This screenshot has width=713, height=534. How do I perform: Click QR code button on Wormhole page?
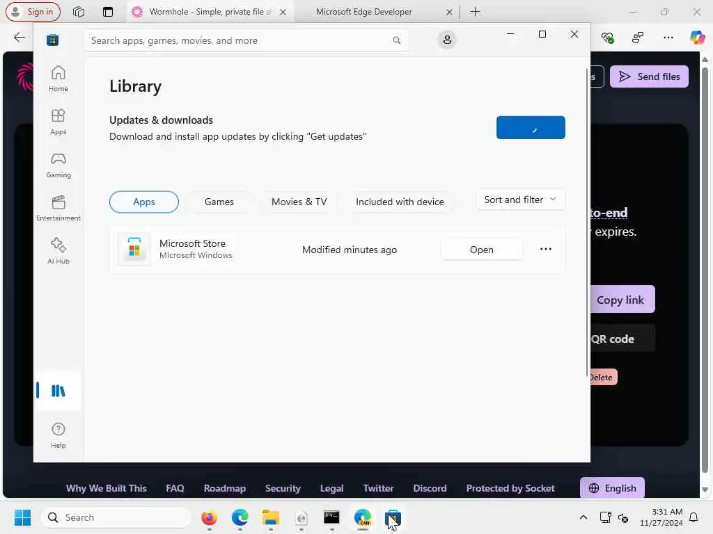pyautogui.click(x=622, y=339)
